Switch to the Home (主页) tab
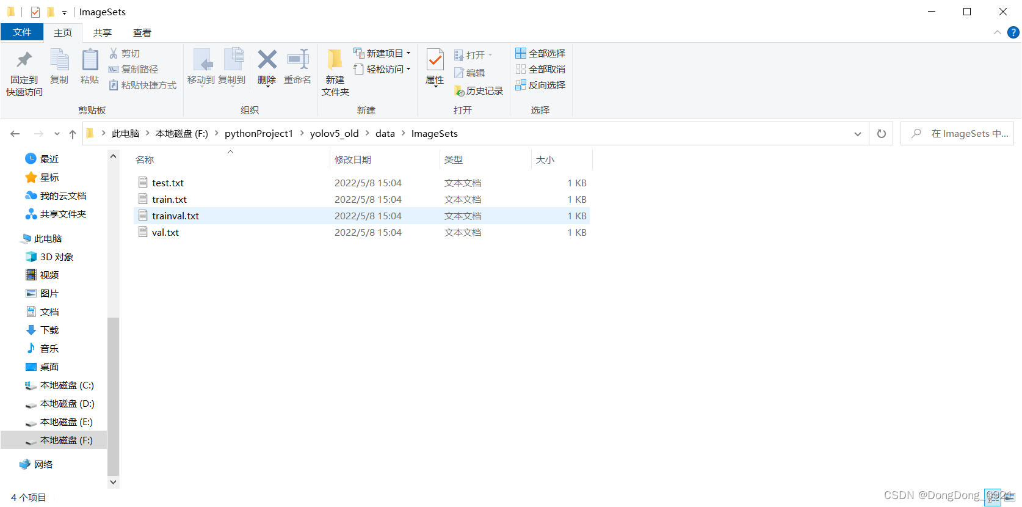 (x=63, y=33)
